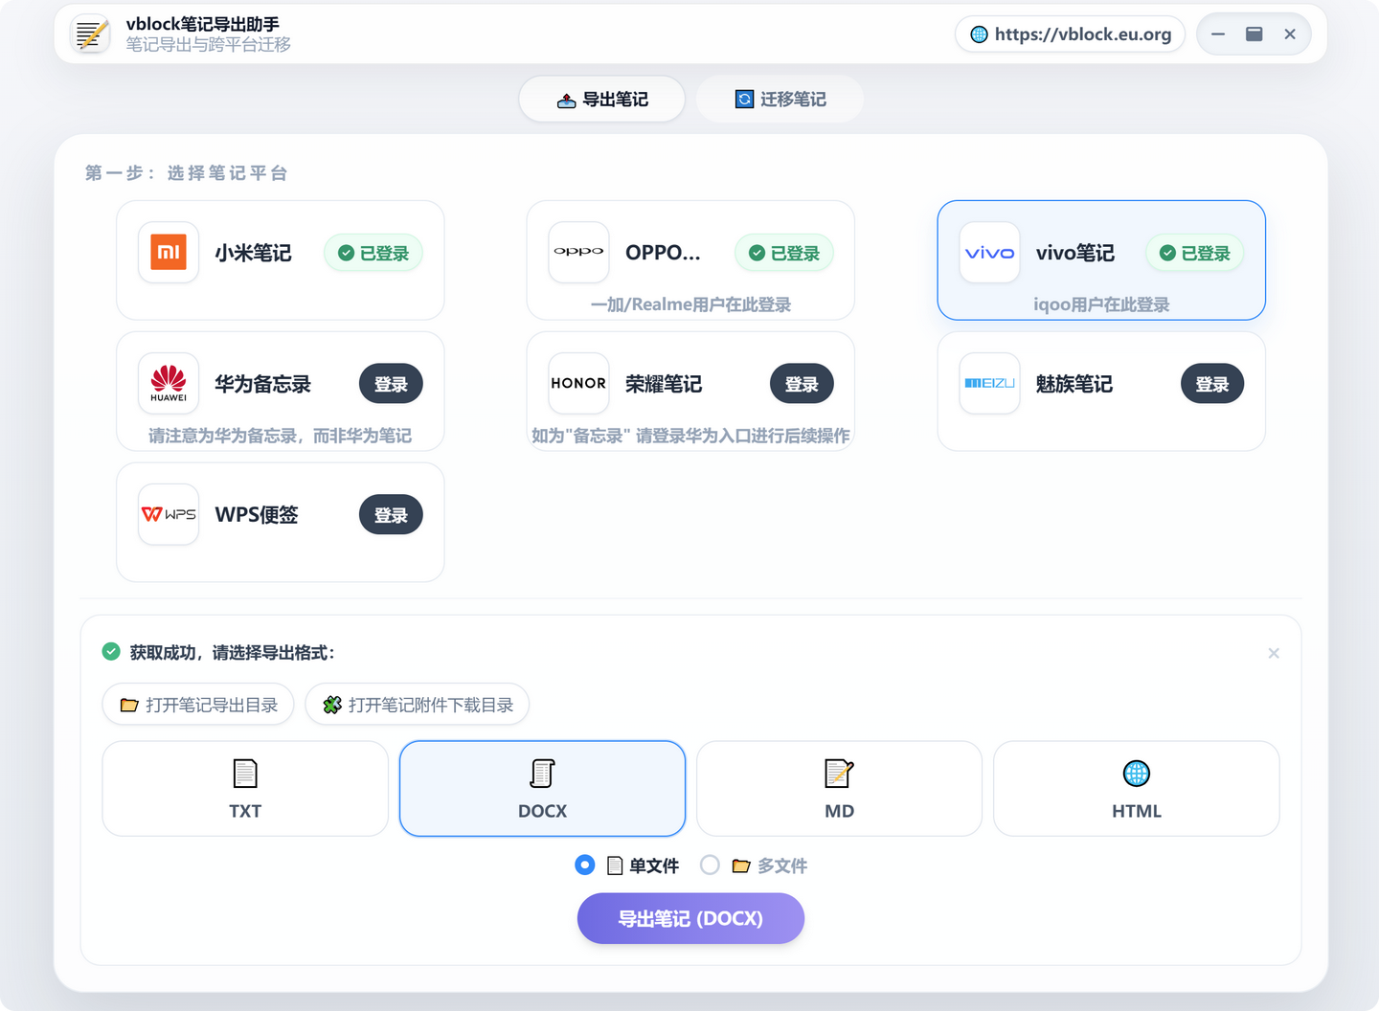Log in to 荣耀笔记
The image size is (1379, 1011).
(x=802, y=384)
